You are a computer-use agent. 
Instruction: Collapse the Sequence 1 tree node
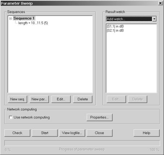(x=10, y=18)
